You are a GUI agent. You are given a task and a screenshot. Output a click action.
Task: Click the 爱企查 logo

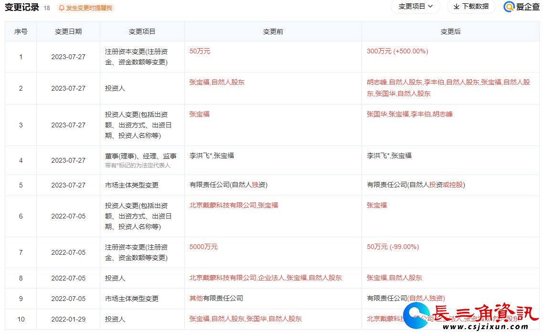coord(522,7)
